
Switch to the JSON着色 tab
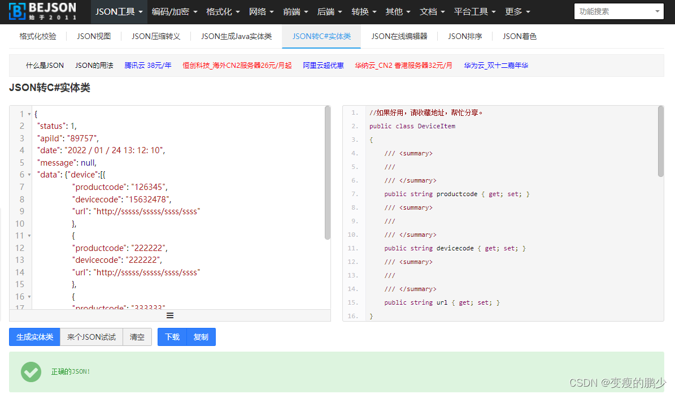click(x=520, y=36)
